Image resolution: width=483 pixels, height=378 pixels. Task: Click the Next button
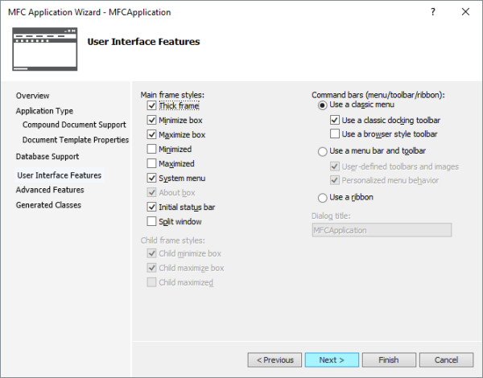[332, 360]
